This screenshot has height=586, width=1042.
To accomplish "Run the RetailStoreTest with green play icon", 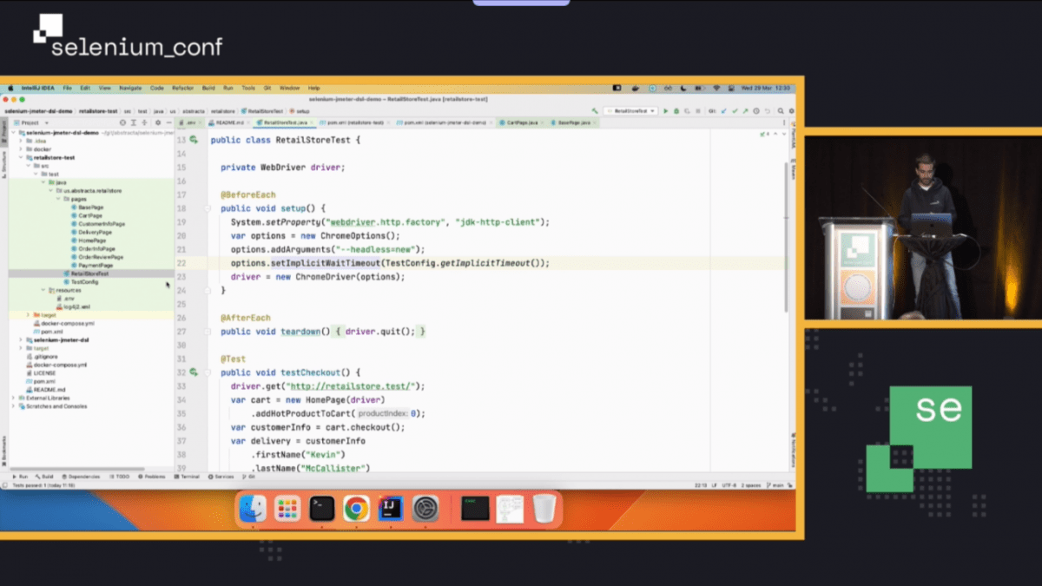I will [666, 111].
